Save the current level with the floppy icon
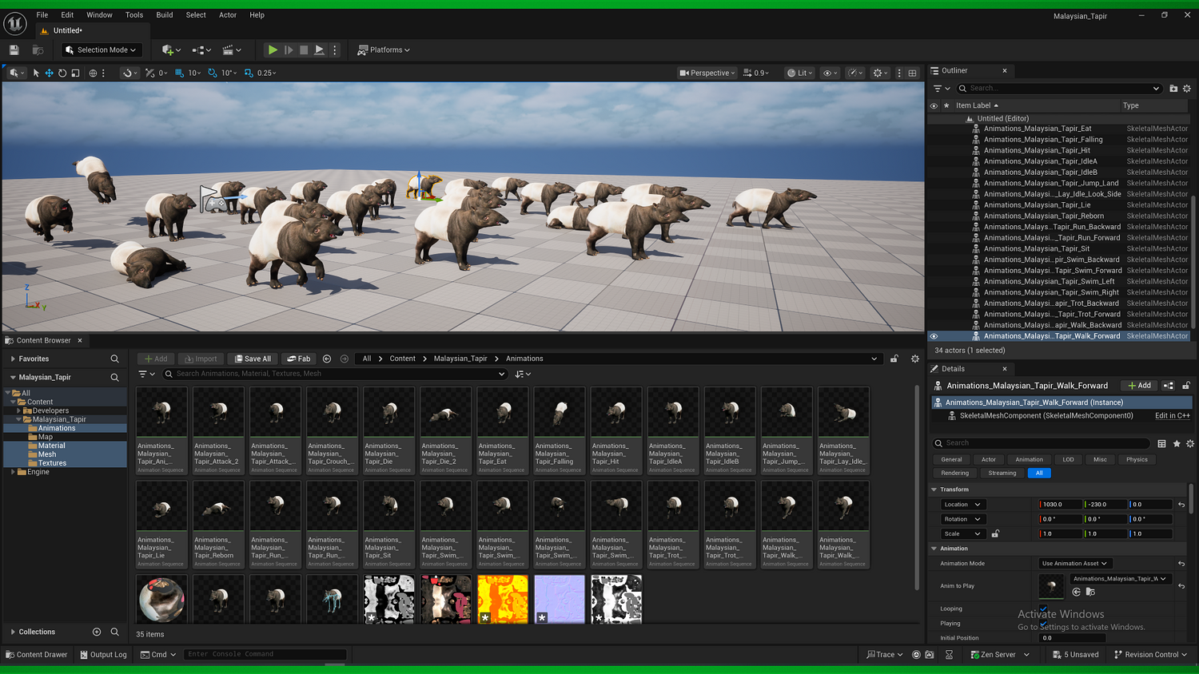The image size is (1199, 674). click(14, 50)
